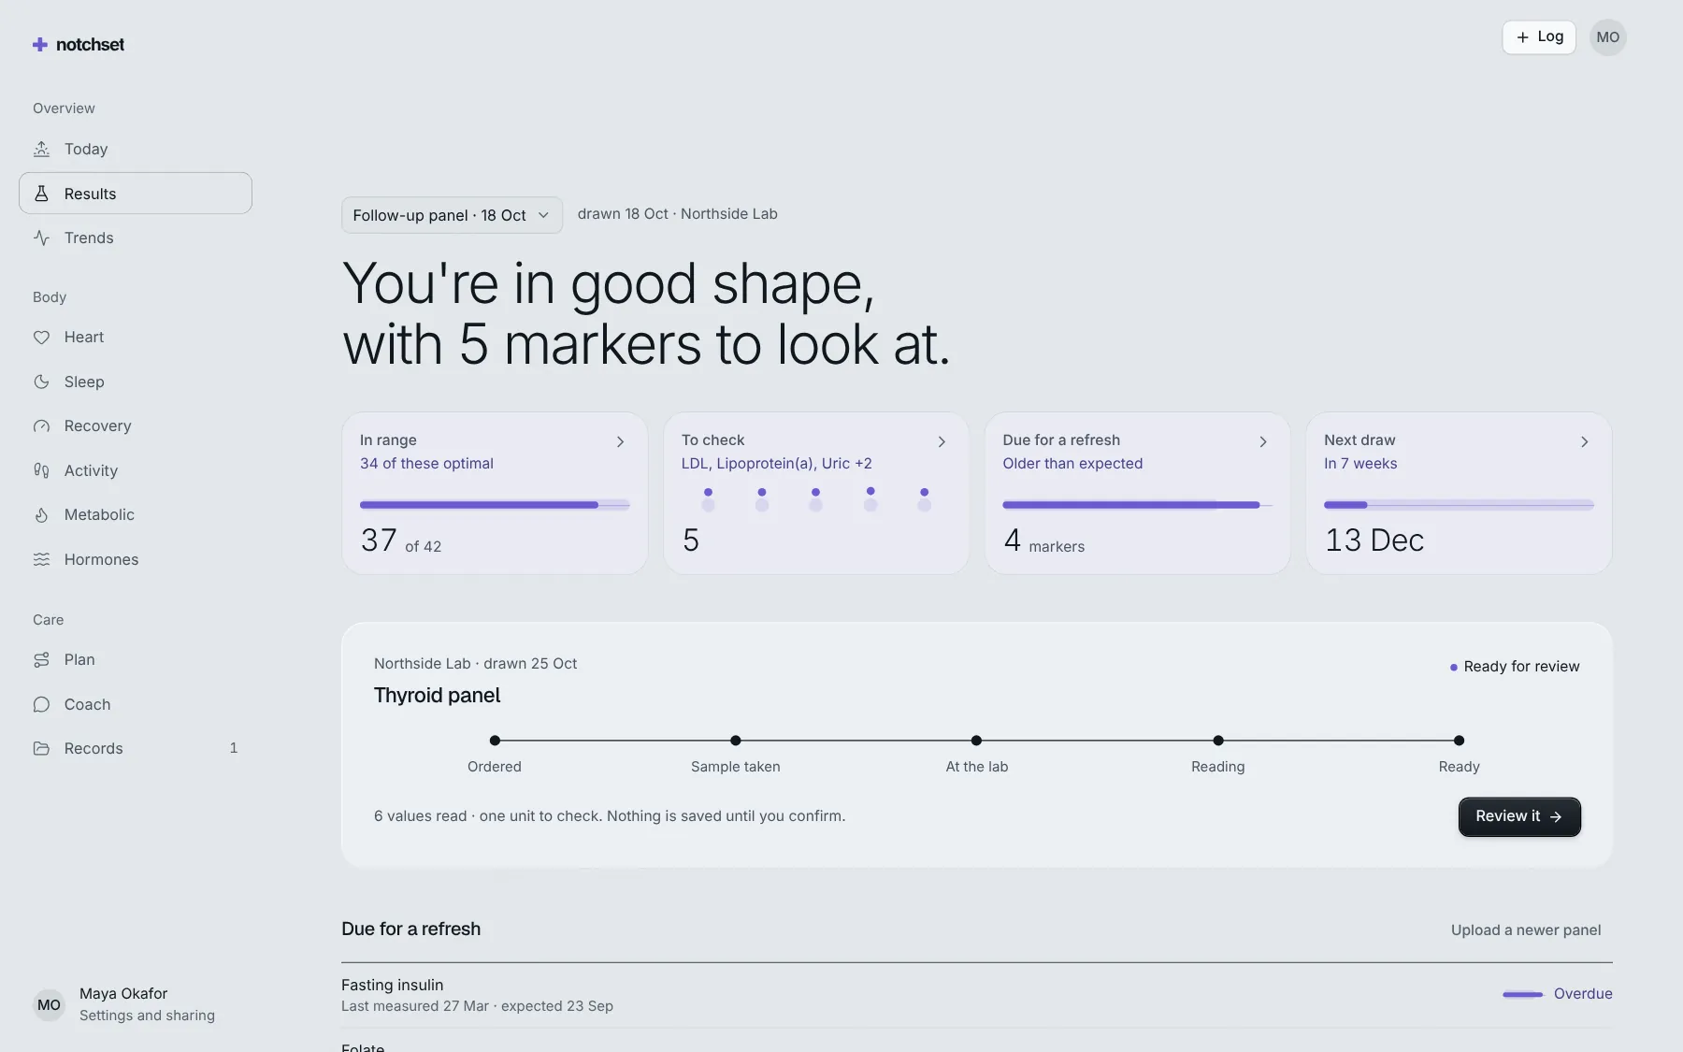
Task: Navigate to Metabolic in the sidebar
Action: (136, 514)
